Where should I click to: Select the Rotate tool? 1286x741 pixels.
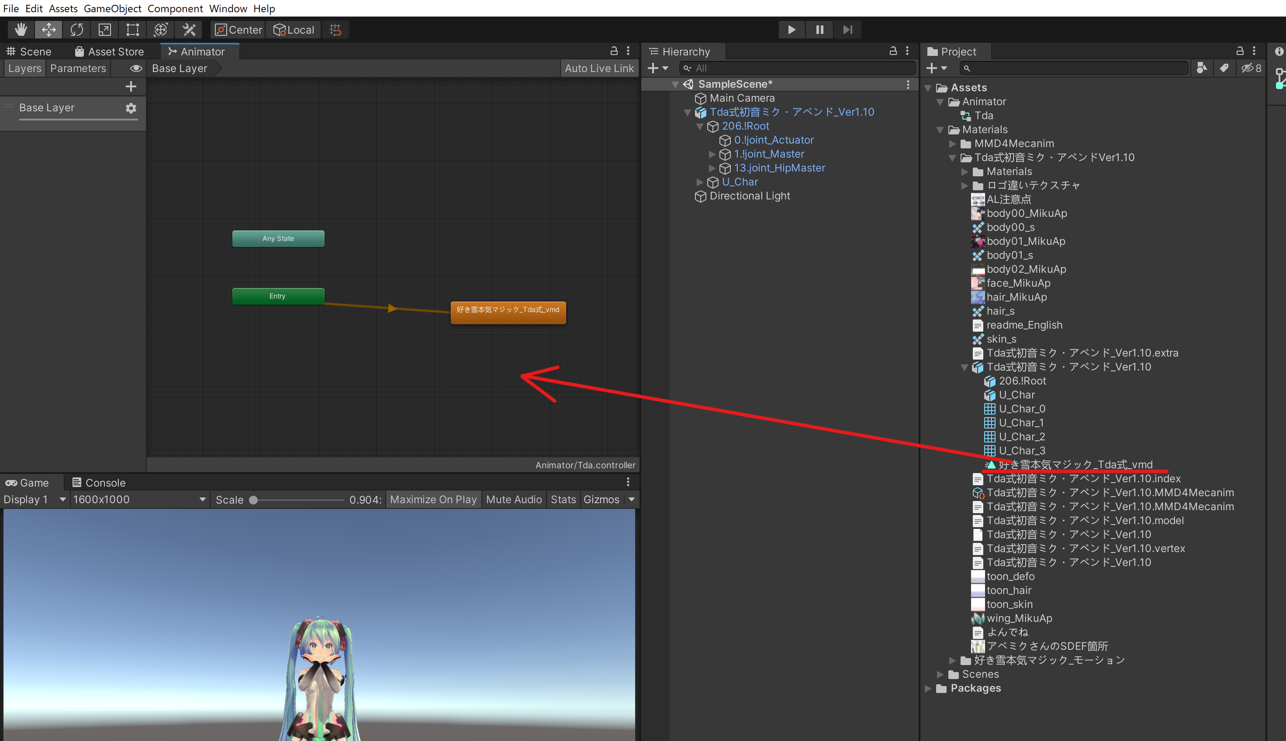(x=76, y=30)
